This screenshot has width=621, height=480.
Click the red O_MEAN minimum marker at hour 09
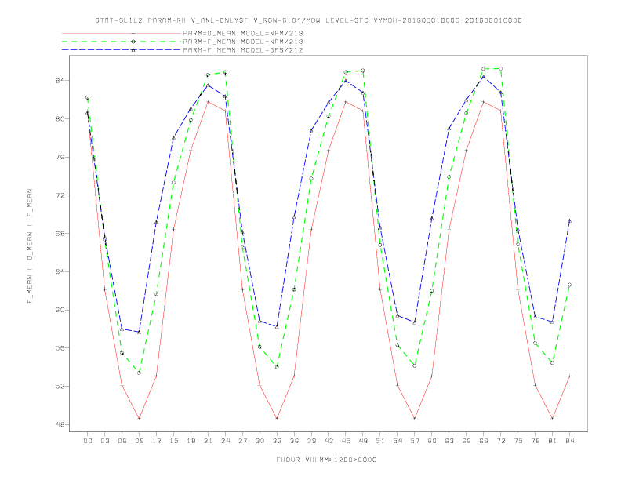pyautogui.click(x=139, y=418)
